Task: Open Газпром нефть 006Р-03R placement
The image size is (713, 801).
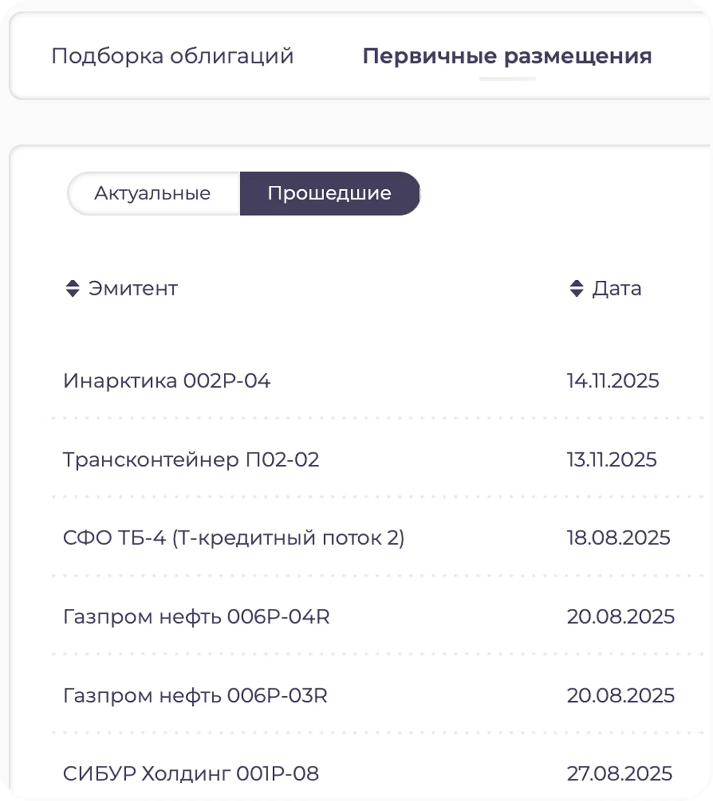Action: coord(195,695)
